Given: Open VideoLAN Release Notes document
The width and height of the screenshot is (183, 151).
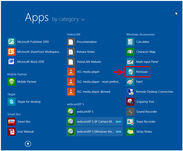Looking at the screenshot, I should pos(81,52).
